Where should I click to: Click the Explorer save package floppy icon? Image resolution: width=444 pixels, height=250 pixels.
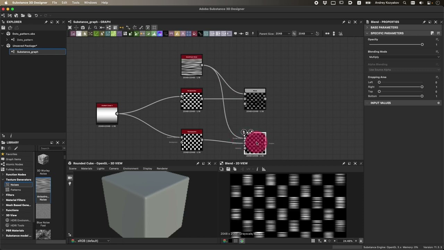(3, 27)
